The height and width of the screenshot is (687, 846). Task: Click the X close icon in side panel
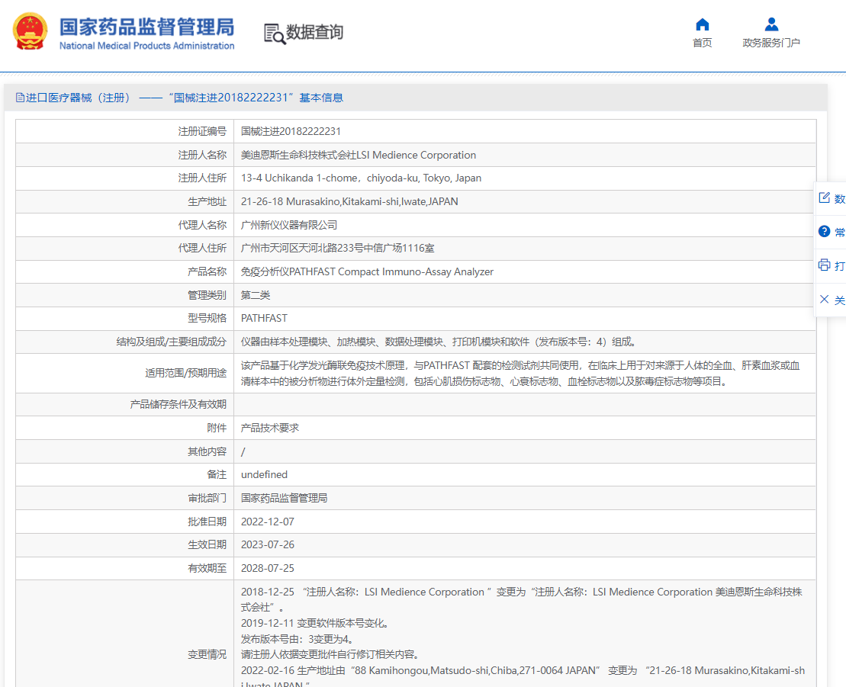point(824,300)
